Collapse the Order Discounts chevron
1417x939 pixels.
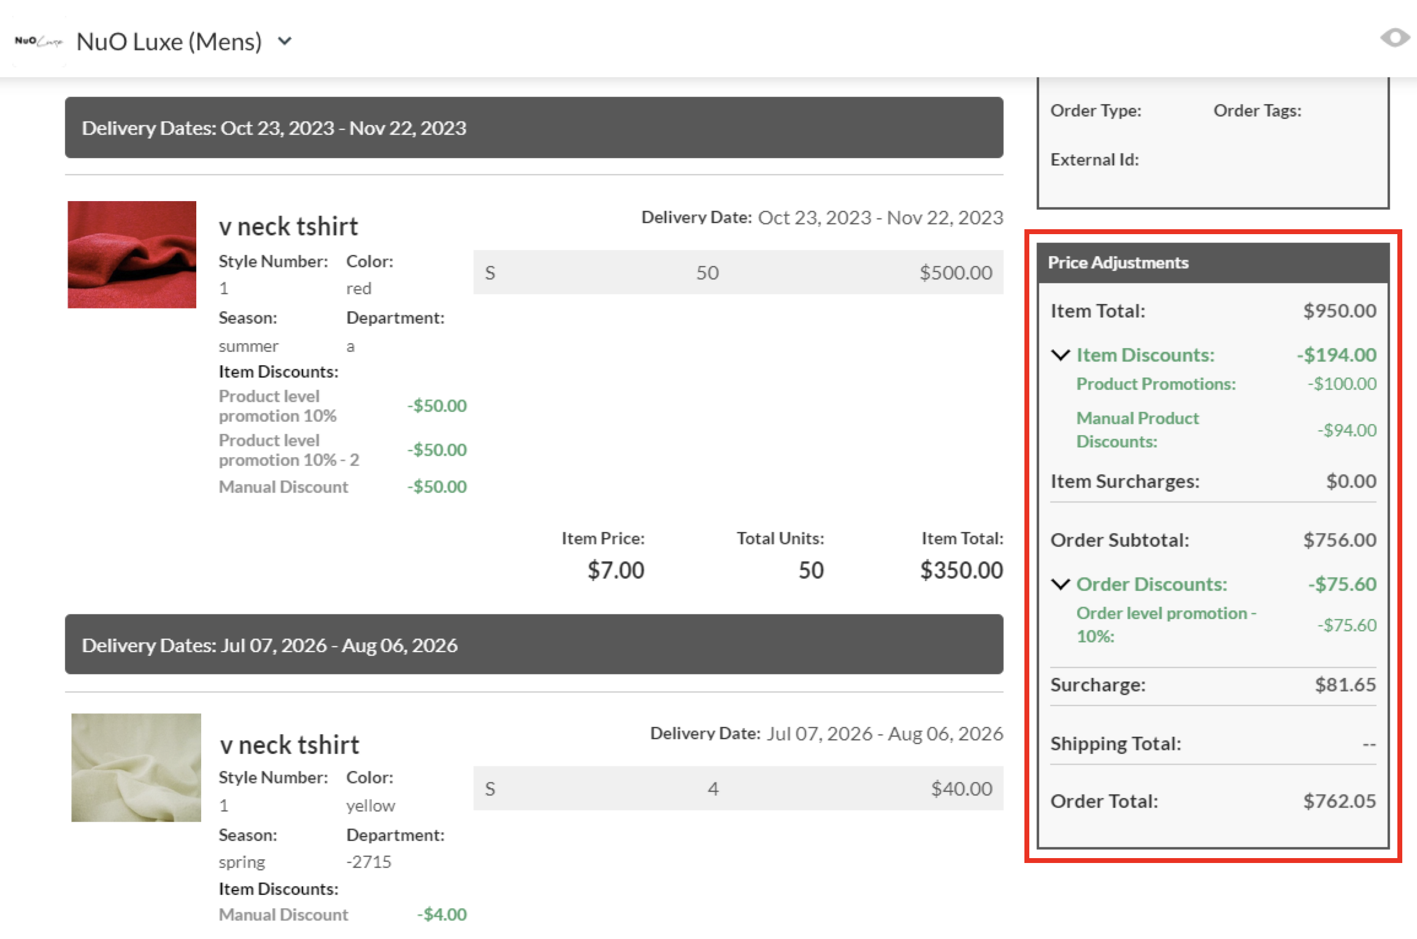coord(1061,584)
